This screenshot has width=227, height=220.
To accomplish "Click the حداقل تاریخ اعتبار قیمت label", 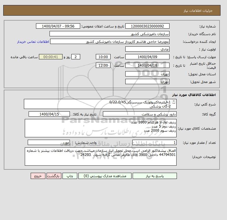I will 203,66.
